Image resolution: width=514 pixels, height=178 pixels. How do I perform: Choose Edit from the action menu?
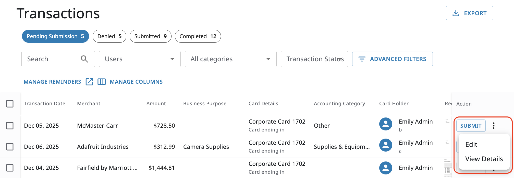[x=471, y=144]
